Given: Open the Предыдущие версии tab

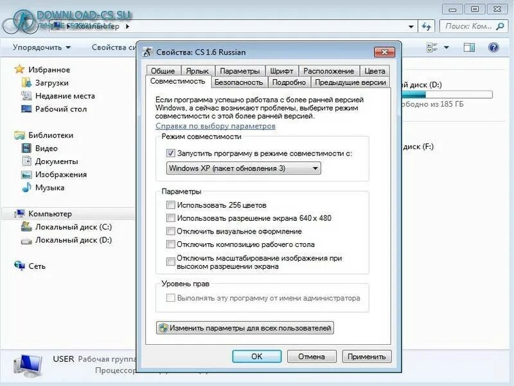Looking at the screenshot, I should pos(350,82).
